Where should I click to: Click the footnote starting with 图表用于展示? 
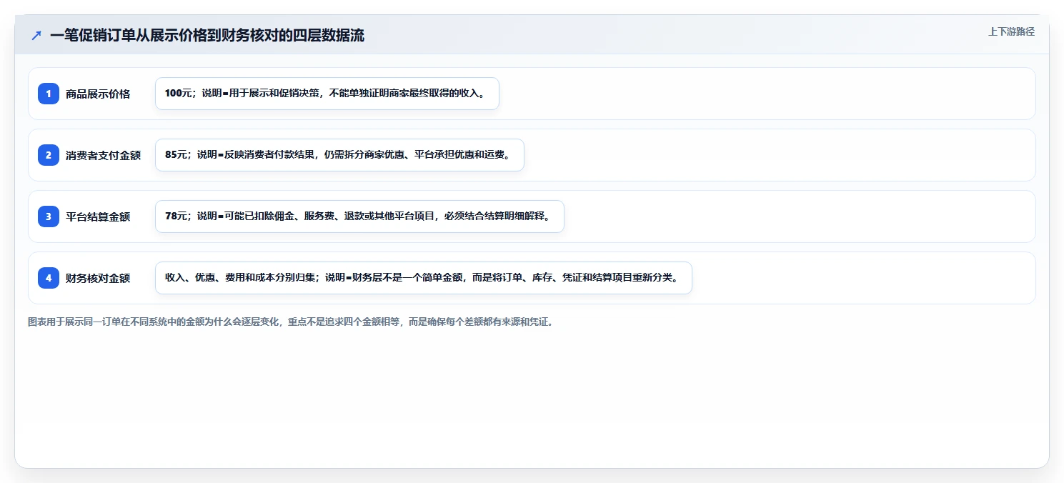pos(290,322)
